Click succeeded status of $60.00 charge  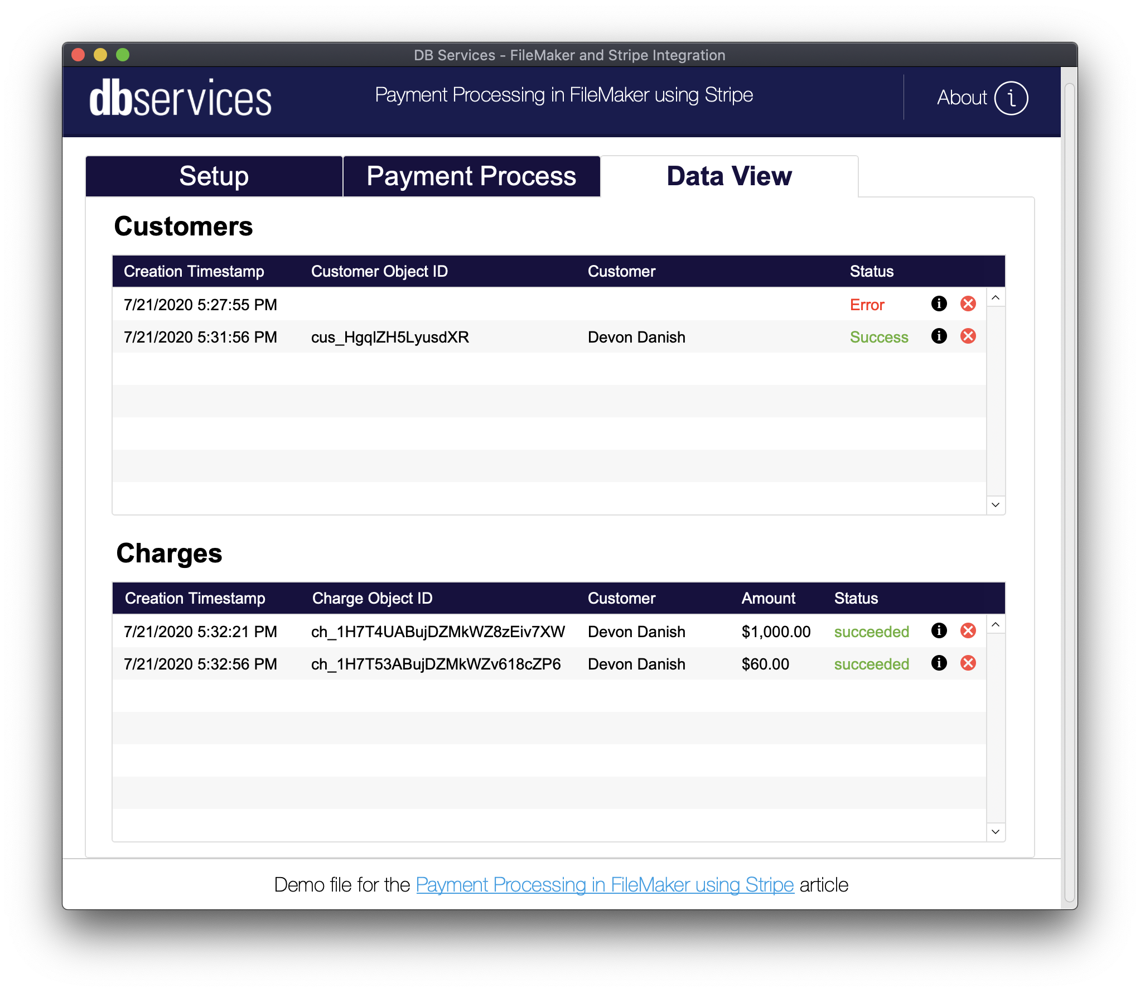click(x=871, y=664)
